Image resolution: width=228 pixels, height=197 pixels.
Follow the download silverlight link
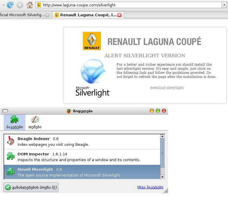[x=167, y=88]
